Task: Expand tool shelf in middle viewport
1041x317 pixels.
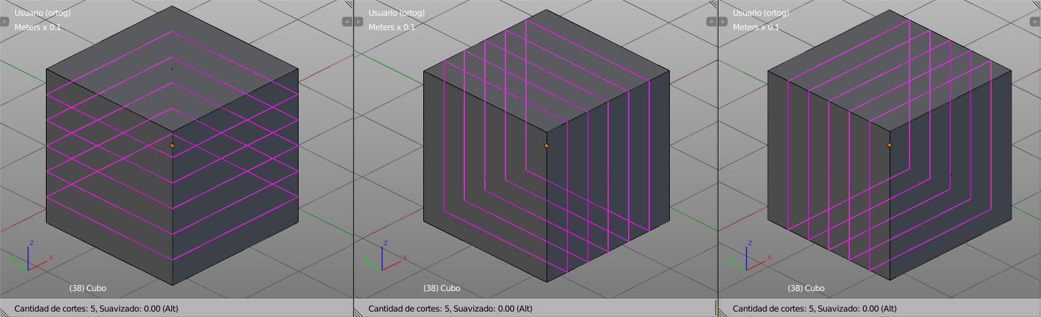Action: tap(358, 21)
